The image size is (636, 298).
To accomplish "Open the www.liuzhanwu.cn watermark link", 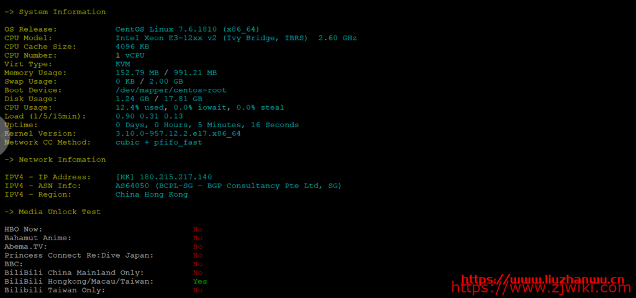I will click(x=543, y=280).
